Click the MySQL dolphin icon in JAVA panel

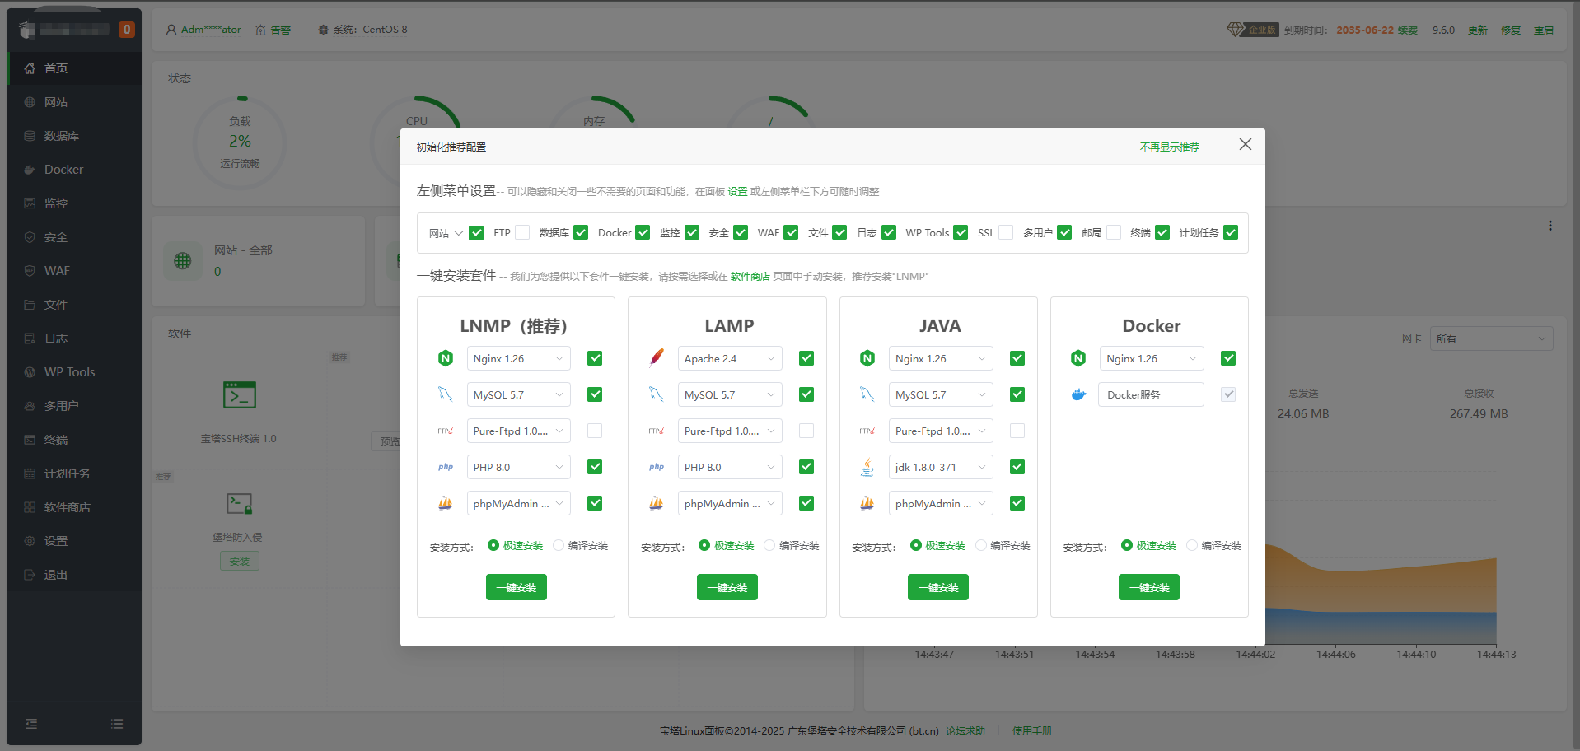[x=867, y=394]
